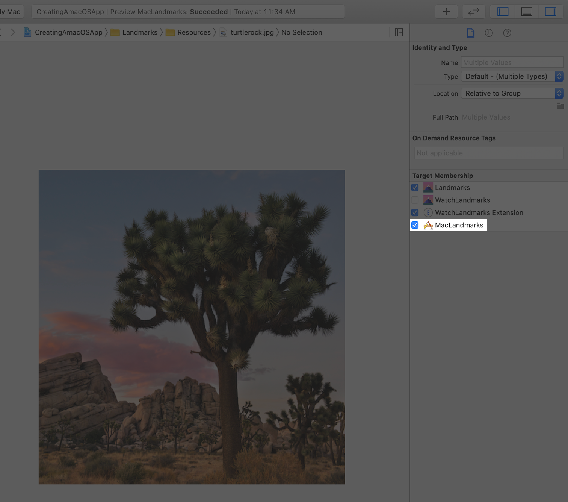Open the Quick Help inspector

pos(507,33)
